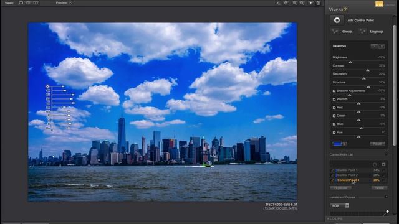The image size is (399, 224).
Task: Click the Ungroup label
Action: [377, 32]
